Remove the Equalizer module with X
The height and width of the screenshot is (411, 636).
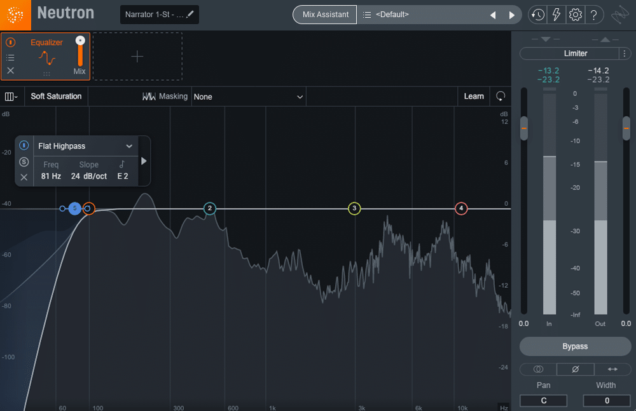coord(11,71)
